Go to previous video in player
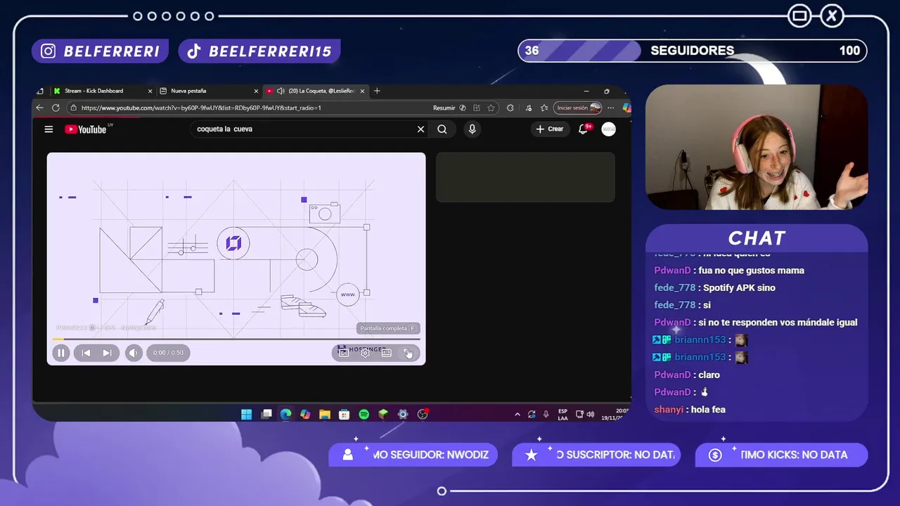This screenshot has height=506, width=900. coord(86,353)
